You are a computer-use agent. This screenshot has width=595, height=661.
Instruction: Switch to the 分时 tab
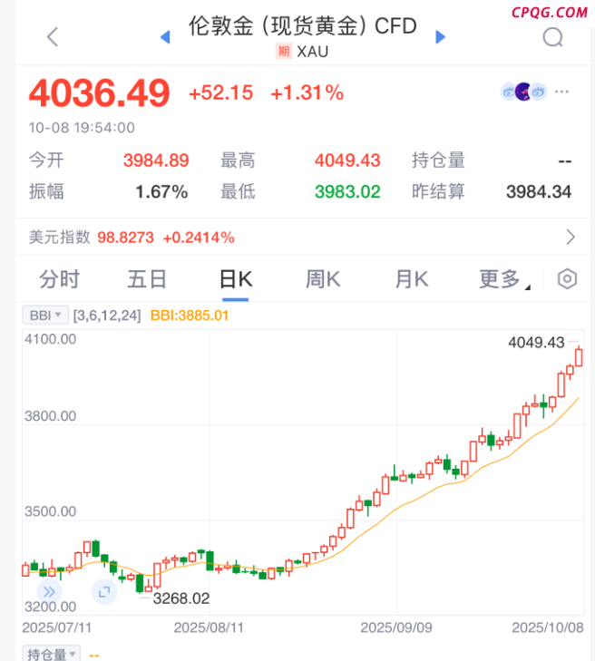click(60, 279)
